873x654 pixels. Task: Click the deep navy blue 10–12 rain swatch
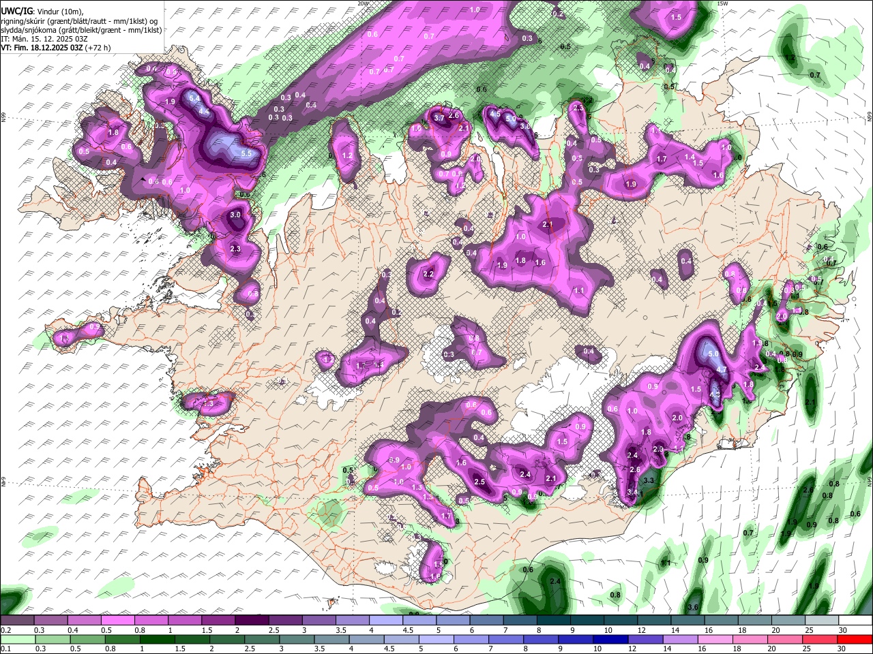click(x=610, y=639)
